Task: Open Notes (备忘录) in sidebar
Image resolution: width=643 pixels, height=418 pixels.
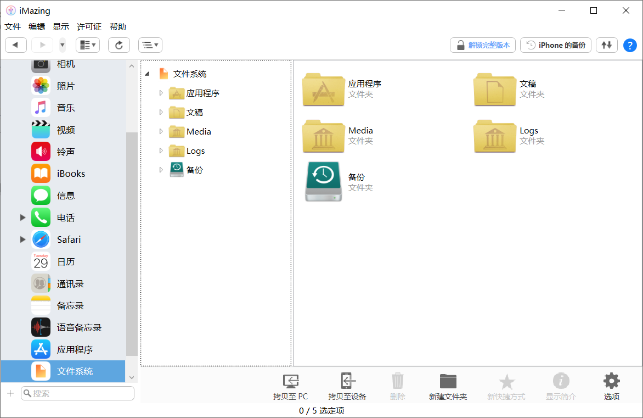Action: [x=64, y=305]
